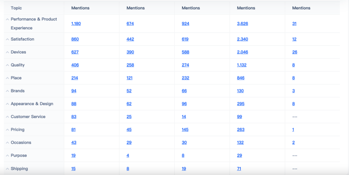Image resolution: width=349 pixels, height=175 pixels.
Task: Click Devices' 390 mentions link
Action: [x=130, y=52]
